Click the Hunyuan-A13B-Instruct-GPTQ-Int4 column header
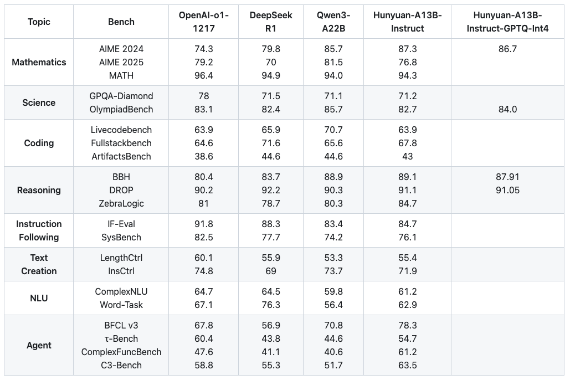Viewport: 570px width, 380px height. [x=507, y=22]
